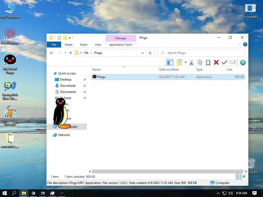Select Desktop in navigation pane
This screenshot has height=197, width=263.
coord(66,80)
